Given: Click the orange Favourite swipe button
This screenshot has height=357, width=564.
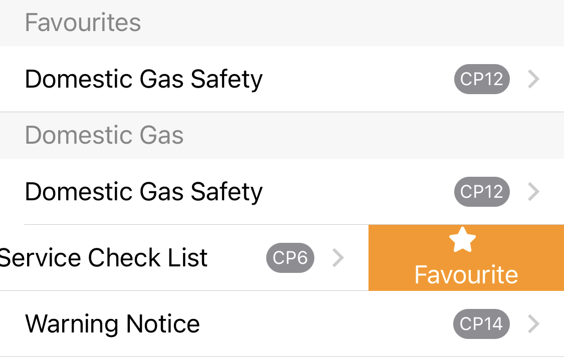Looking at the screenshot, I should coord(466,257).
